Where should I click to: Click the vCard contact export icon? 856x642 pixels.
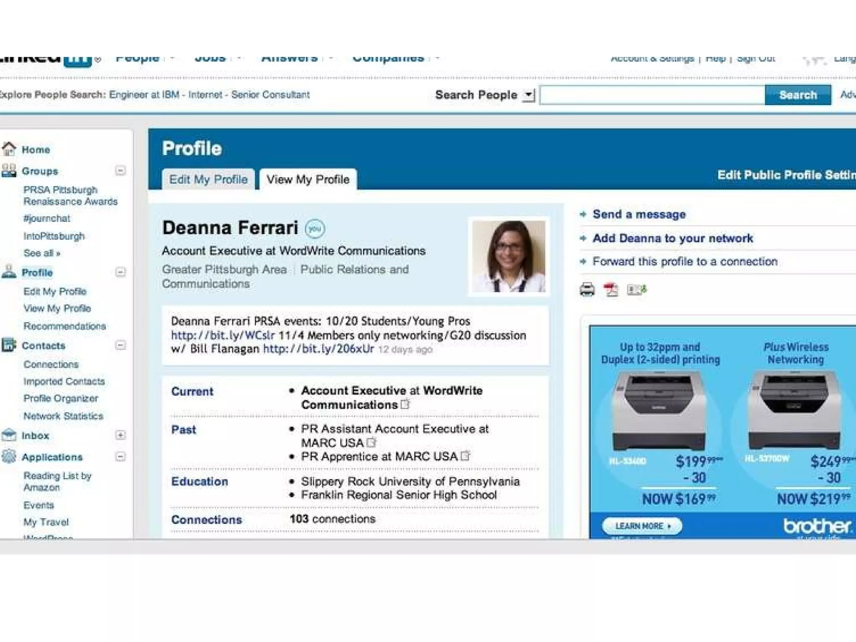pyautogui.click(x=637, y=289)
